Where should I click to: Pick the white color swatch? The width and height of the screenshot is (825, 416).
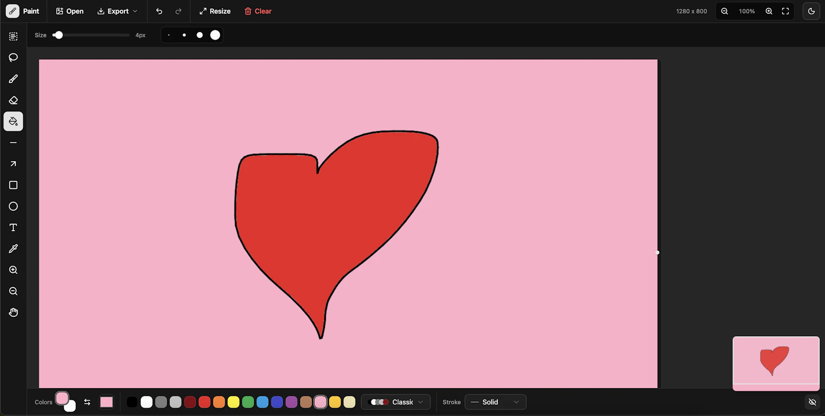click(146, 402)
